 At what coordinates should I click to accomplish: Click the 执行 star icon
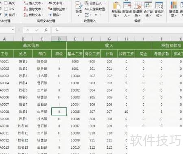[6, 15]
